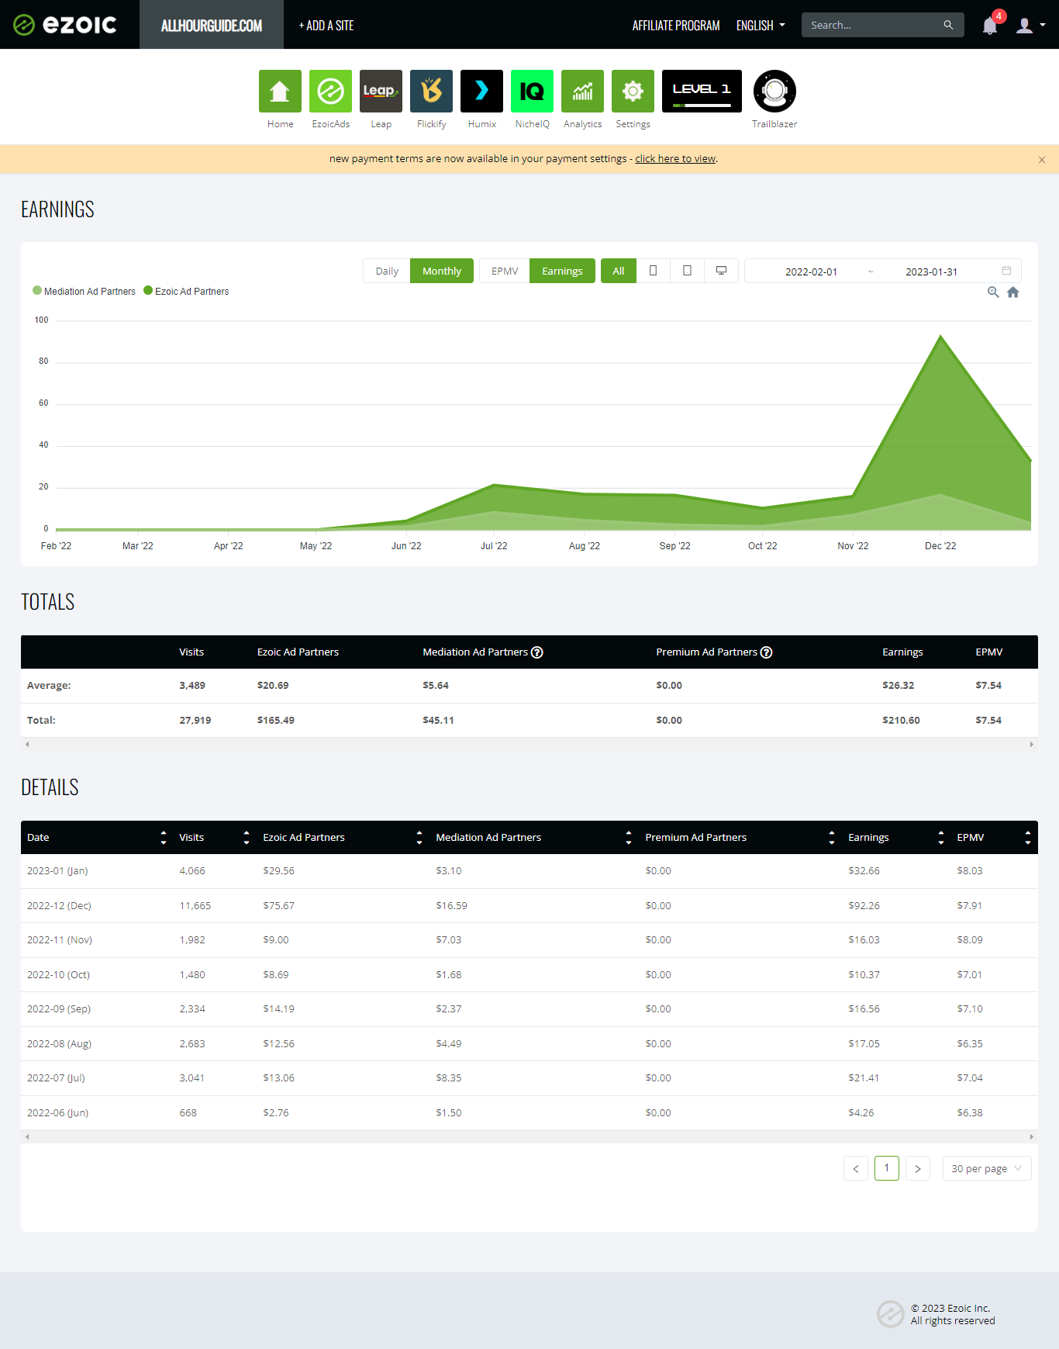Sort details by Mediation Ad Partners
Image resolution: width=1059 pixels, height=1349 pixels.
(x=629, y=838)
